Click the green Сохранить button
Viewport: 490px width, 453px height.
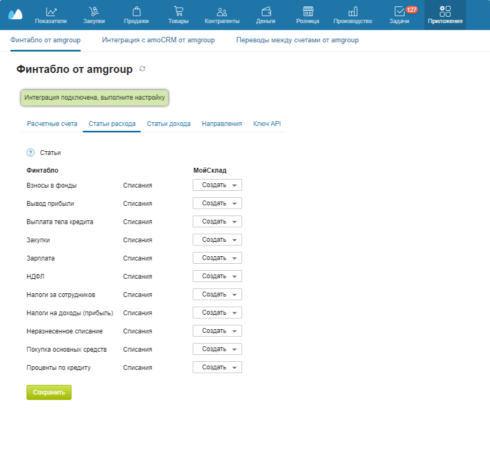[49, 392]
